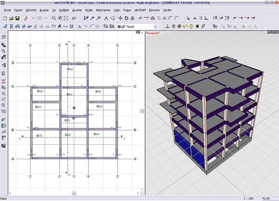Click the New file icon

pos(5,18)
